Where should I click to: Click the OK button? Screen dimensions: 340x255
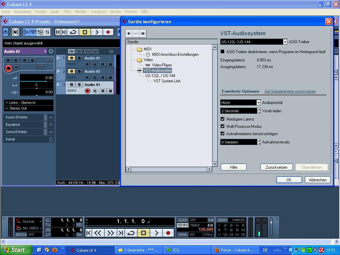tap(289, 180)
